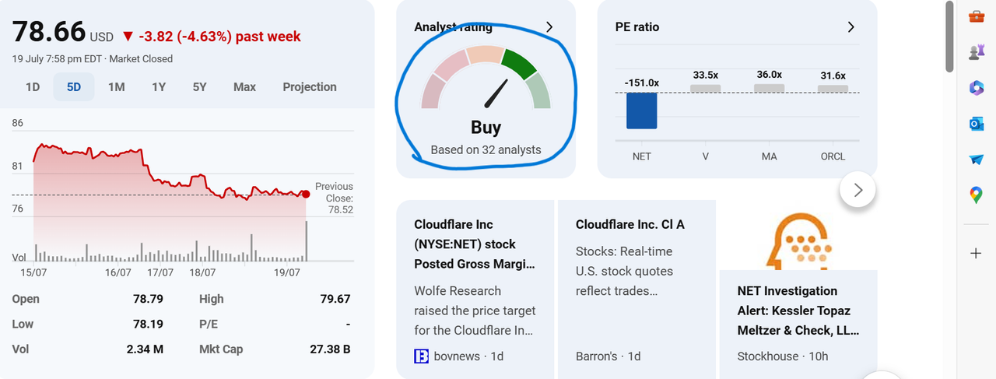996x379 pixels.
Task: Expand the PE ratio card chevron
Action: [850, 27]
